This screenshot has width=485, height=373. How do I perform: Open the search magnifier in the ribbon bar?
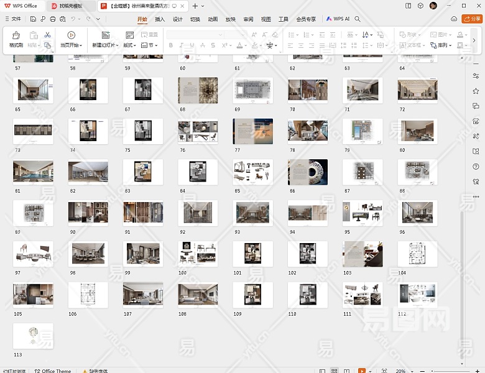(358, 19)
